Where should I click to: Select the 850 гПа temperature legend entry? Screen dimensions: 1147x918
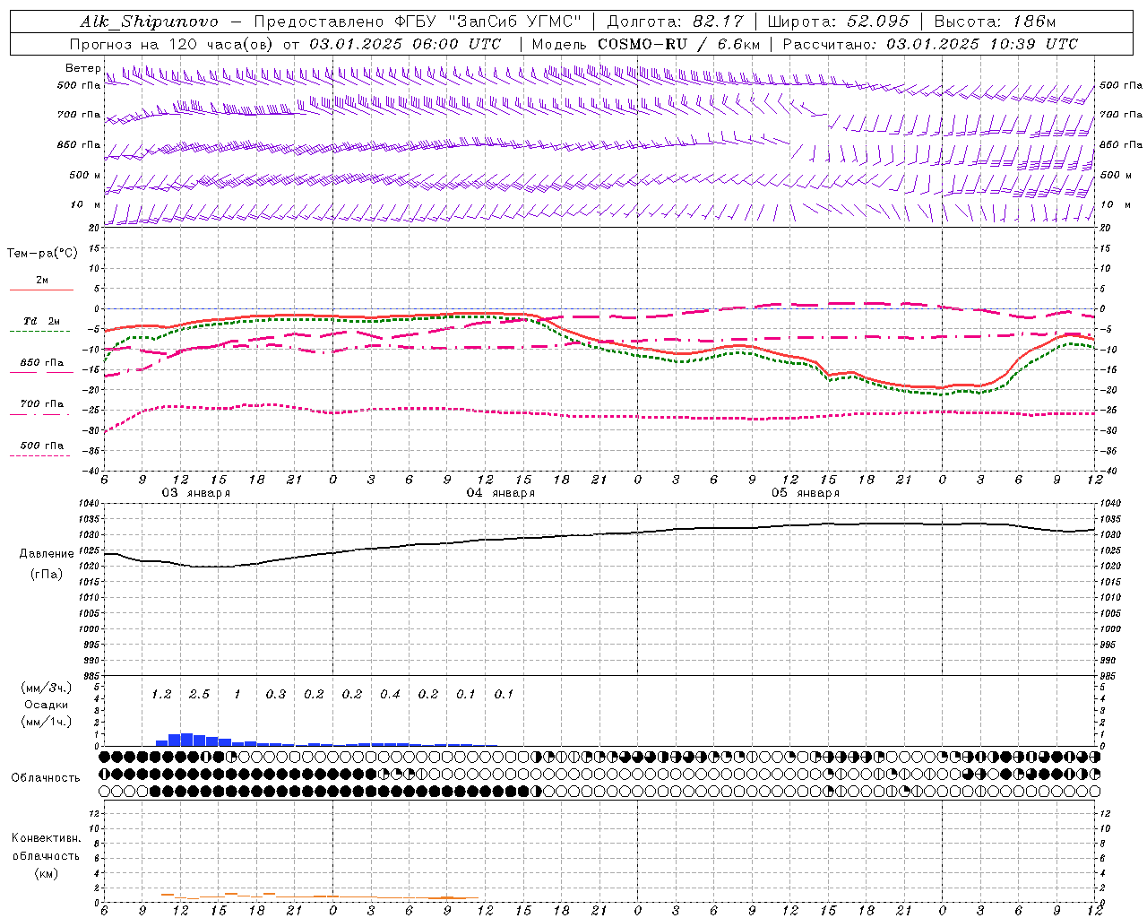pos(41,363)
